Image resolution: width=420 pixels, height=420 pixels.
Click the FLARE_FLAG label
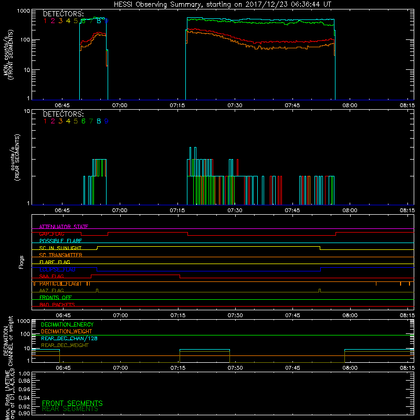click(55, 262)
